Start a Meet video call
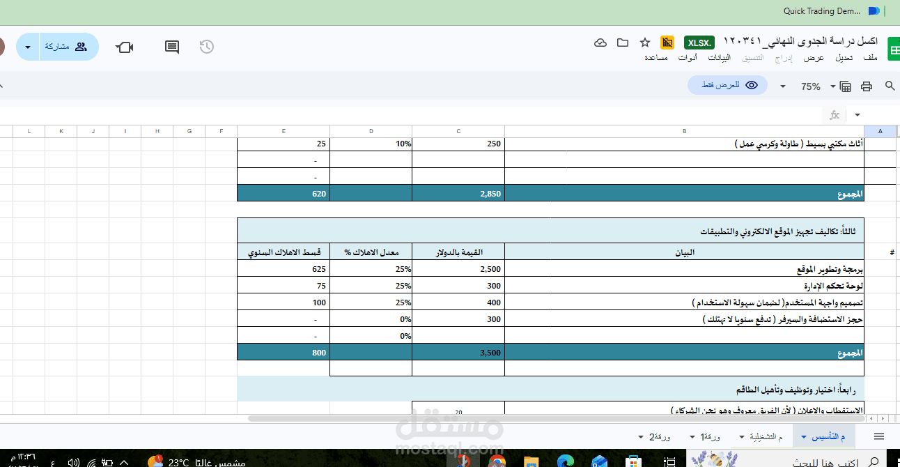900x467 pixels. [125, 47]
